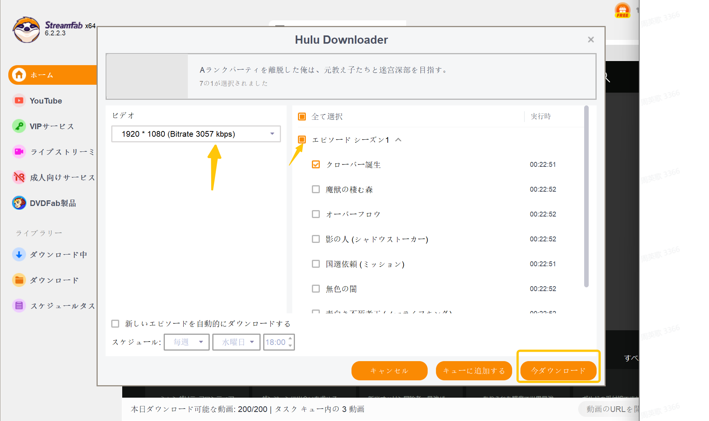Image resolution: width=709 pixels, height=421 pixels.
Task: Click the 成人向けサービス icon
Action: coord(19,177)
